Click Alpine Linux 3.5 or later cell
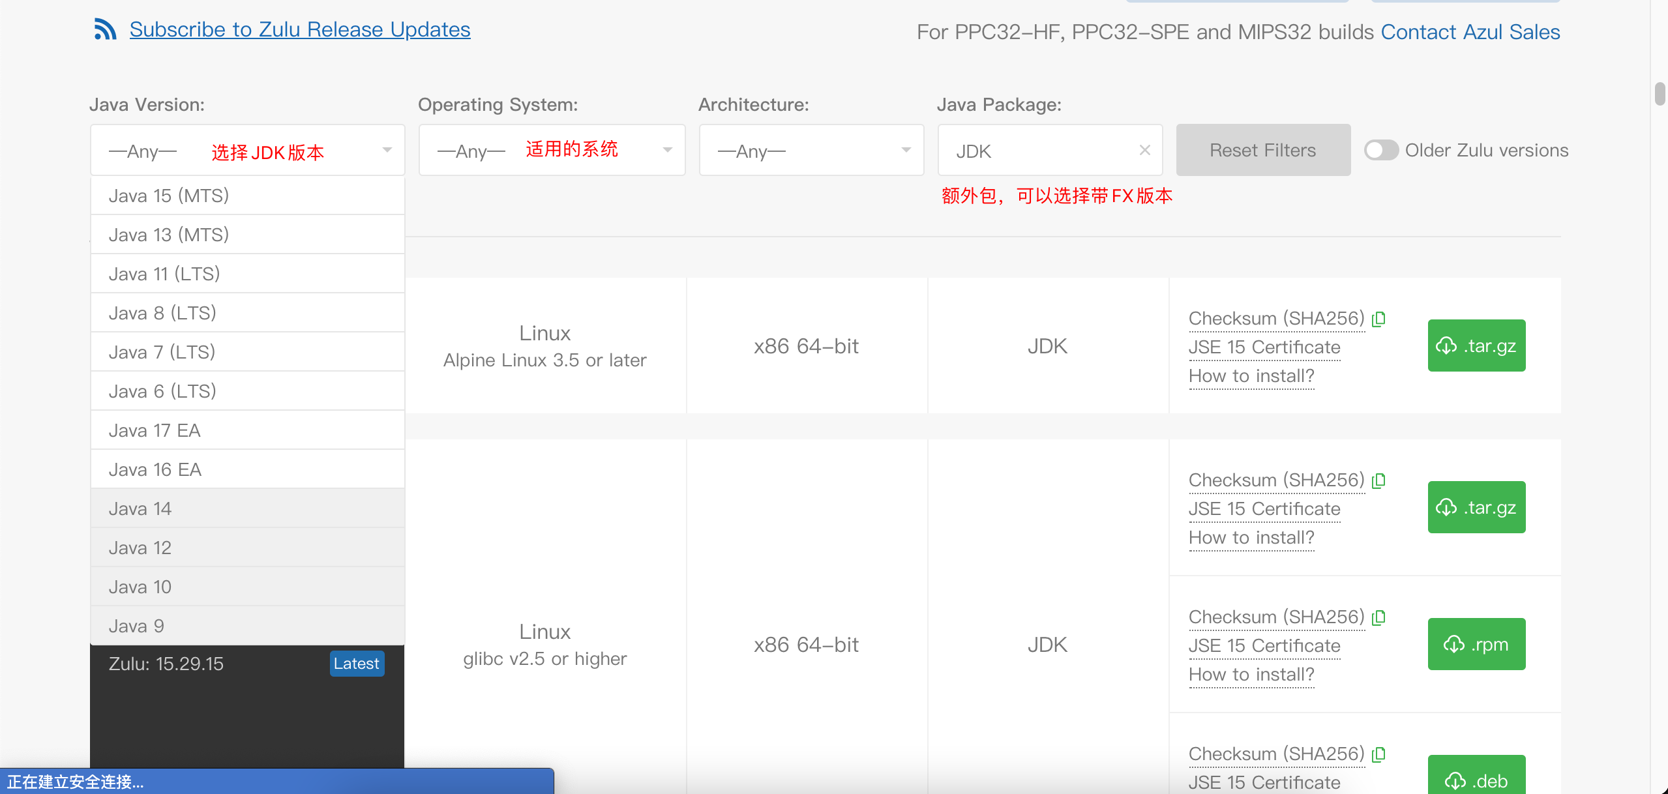1668x794 pixels. [545, 346]
